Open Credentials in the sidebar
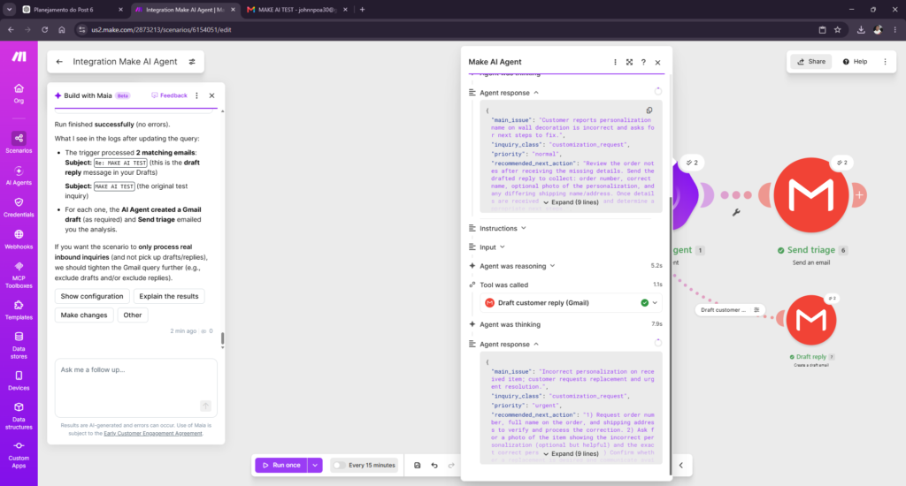Viewport: 906px width, 486px height. tap(19, 208)
